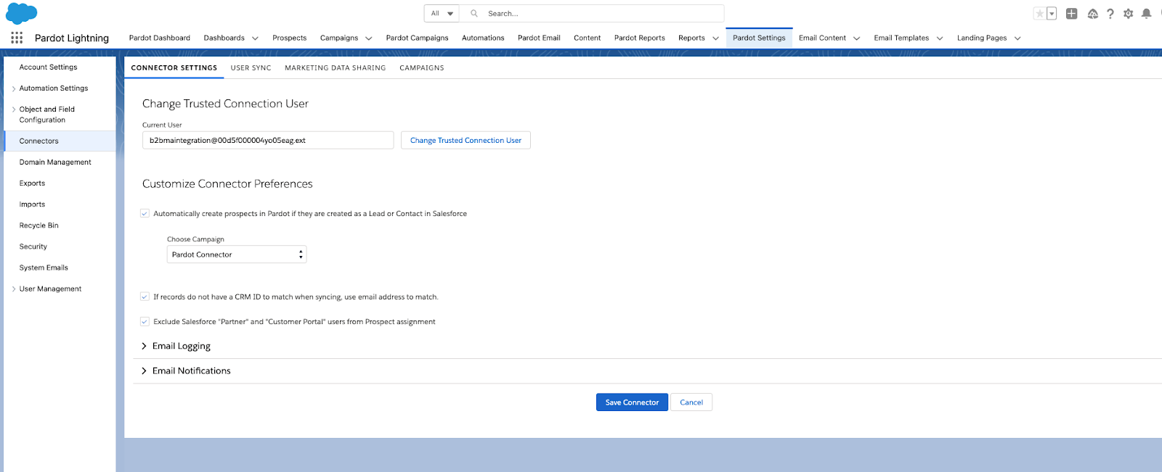Open the Choose Campaign dropdown
This screenshot has height=472, width=1162.
click(x=237, y=254)
